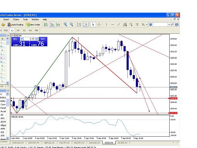Select the H4 timeframe
Screen dimensions: 197x148
[x=18, y=30]
